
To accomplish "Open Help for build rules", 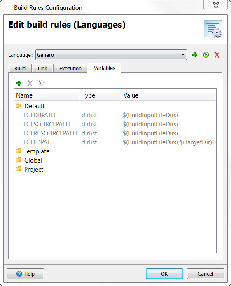I will 26,274.
